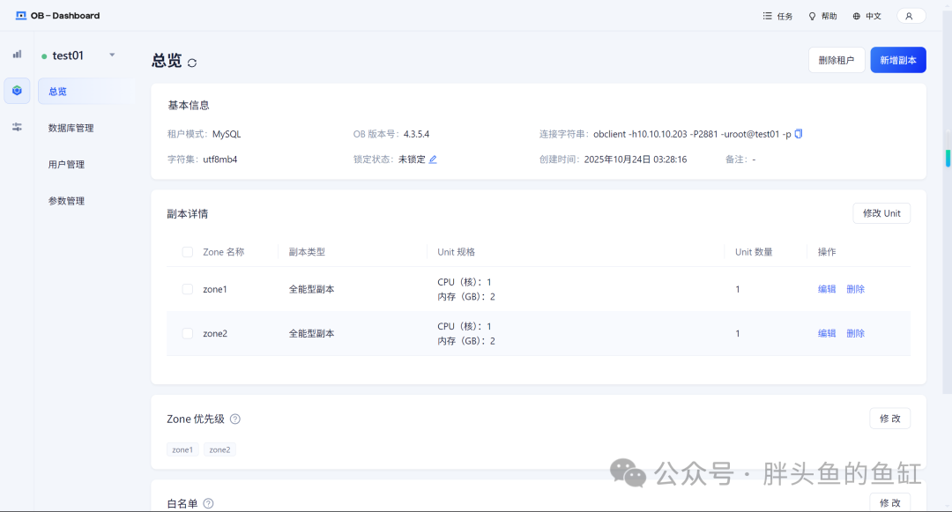The image size is (952, 512).
Task: Edit lock status with pencil icon
Action: coord(433,160)
